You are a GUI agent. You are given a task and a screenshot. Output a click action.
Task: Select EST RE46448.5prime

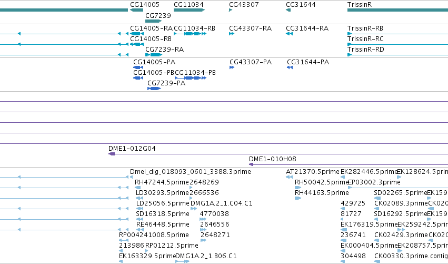163,224
